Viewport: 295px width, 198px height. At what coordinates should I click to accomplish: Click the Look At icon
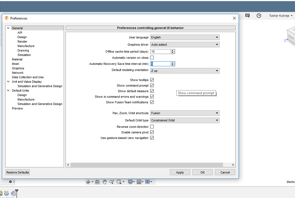coord(97,182)
